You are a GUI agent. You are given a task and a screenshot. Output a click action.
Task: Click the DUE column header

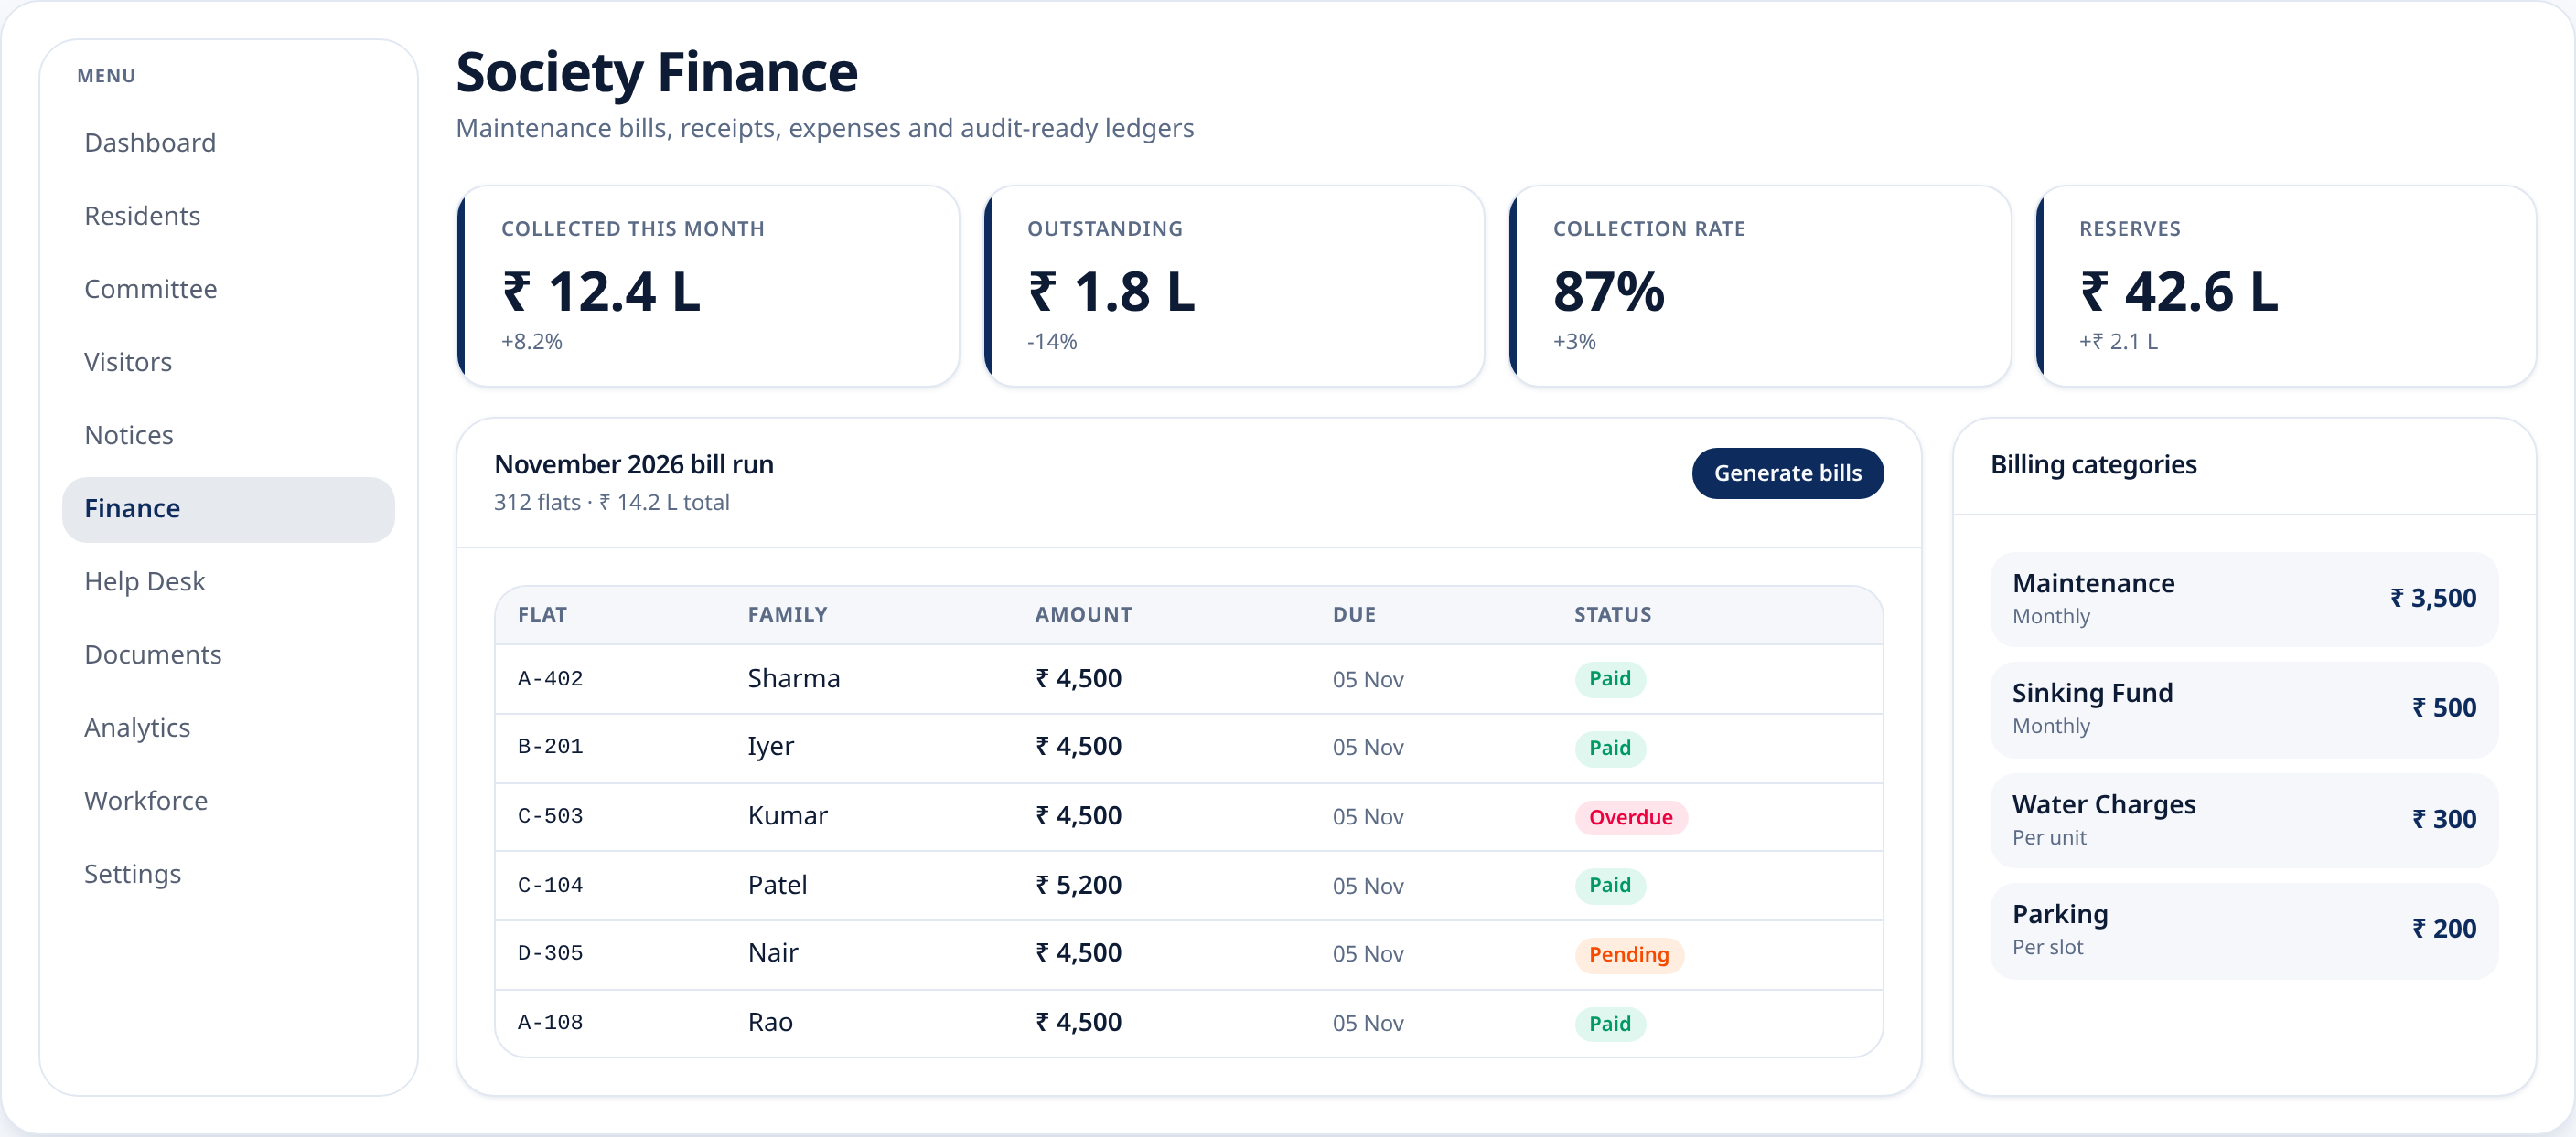point(1354,614)
